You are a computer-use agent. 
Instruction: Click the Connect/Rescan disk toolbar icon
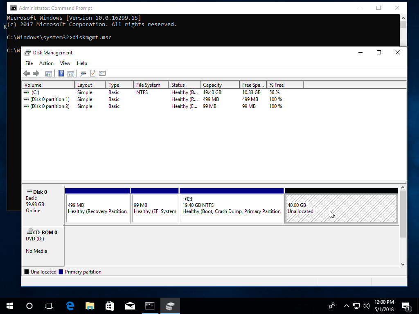pyautogui.click(x=83, y=73)
